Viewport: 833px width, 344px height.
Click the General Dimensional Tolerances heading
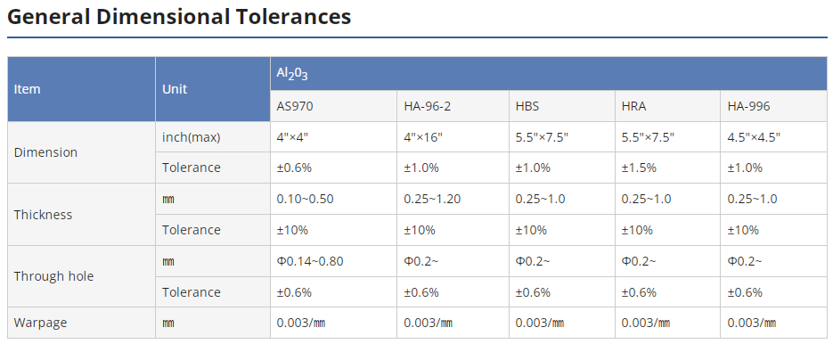(179, 17)
